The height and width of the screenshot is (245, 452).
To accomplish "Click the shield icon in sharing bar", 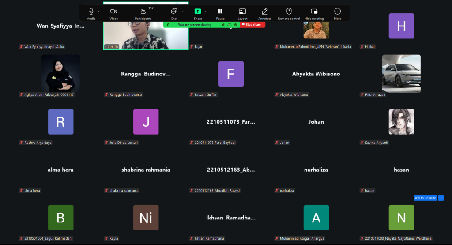I will coord(236,25).
